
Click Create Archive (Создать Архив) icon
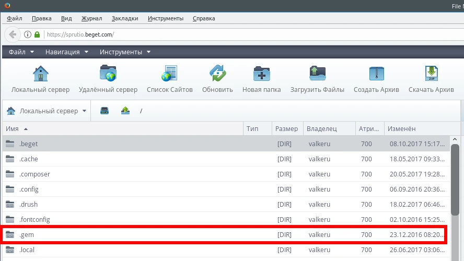376,74
